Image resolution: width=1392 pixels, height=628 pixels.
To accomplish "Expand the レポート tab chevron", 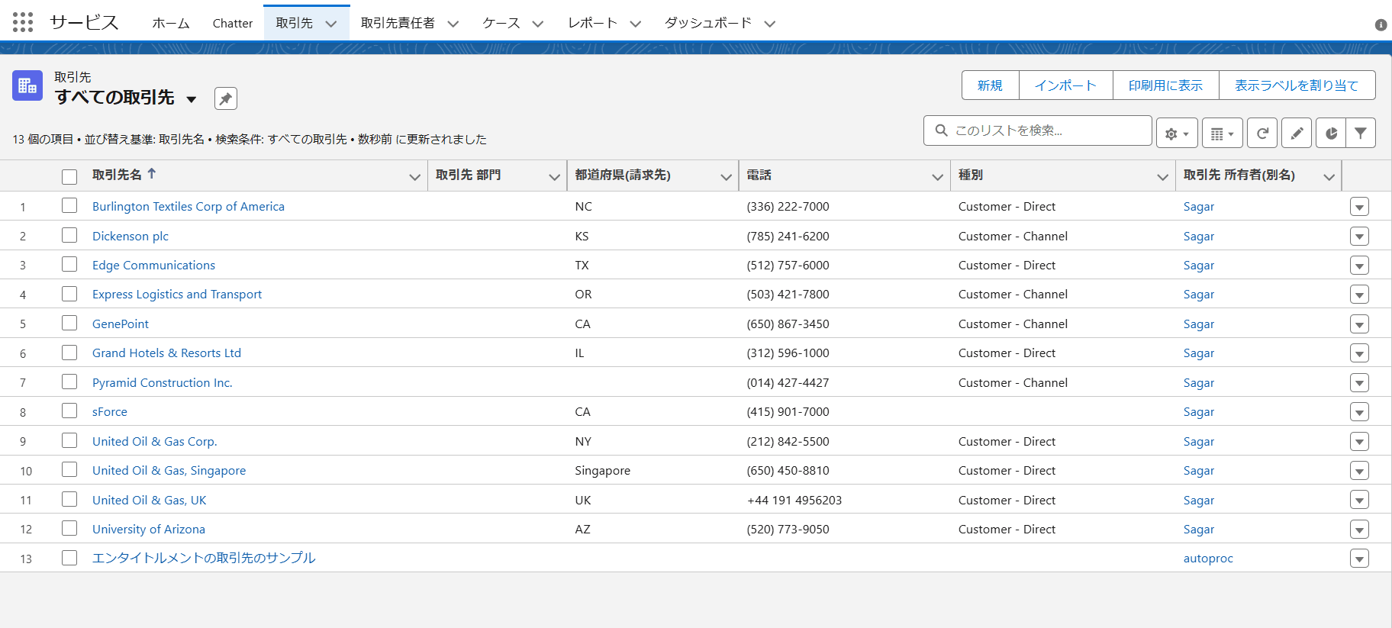I will [636, 24].
